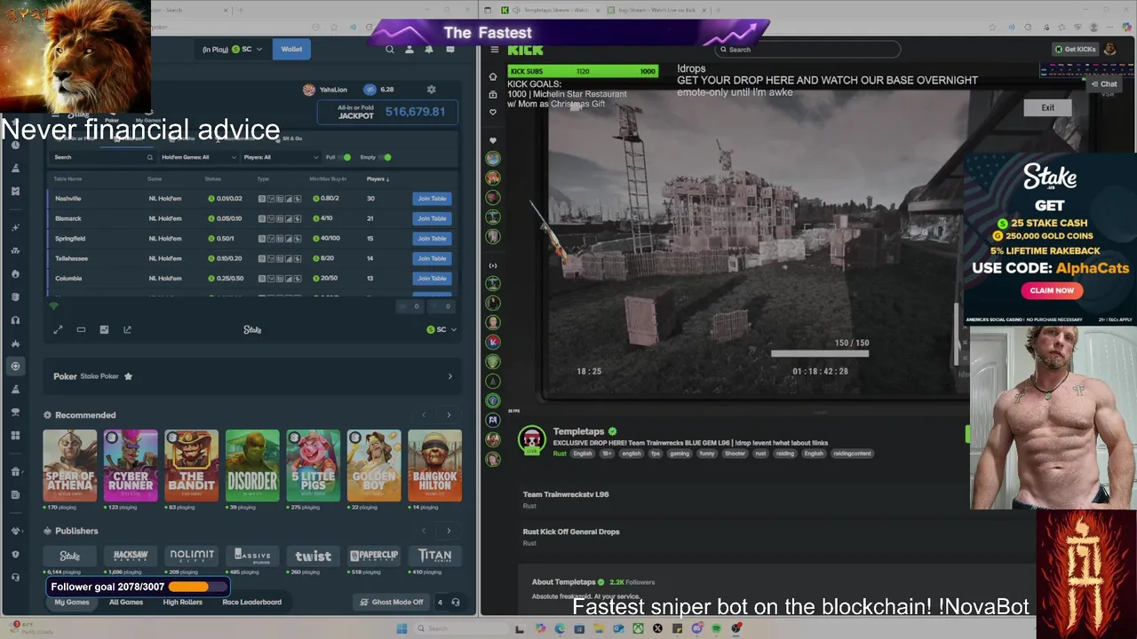This screenshot has height=639, width=1137.
Task: Open Players: All dropdown
Action: coord(281,158)
